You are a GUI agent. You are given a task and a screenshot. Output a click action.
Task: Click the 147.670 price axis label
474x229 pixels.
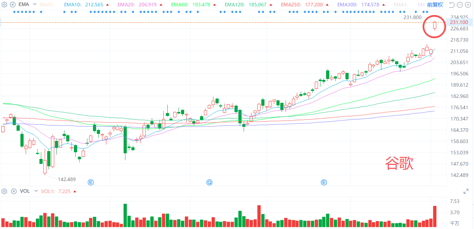pyautogui.click(x=459, y=164)
